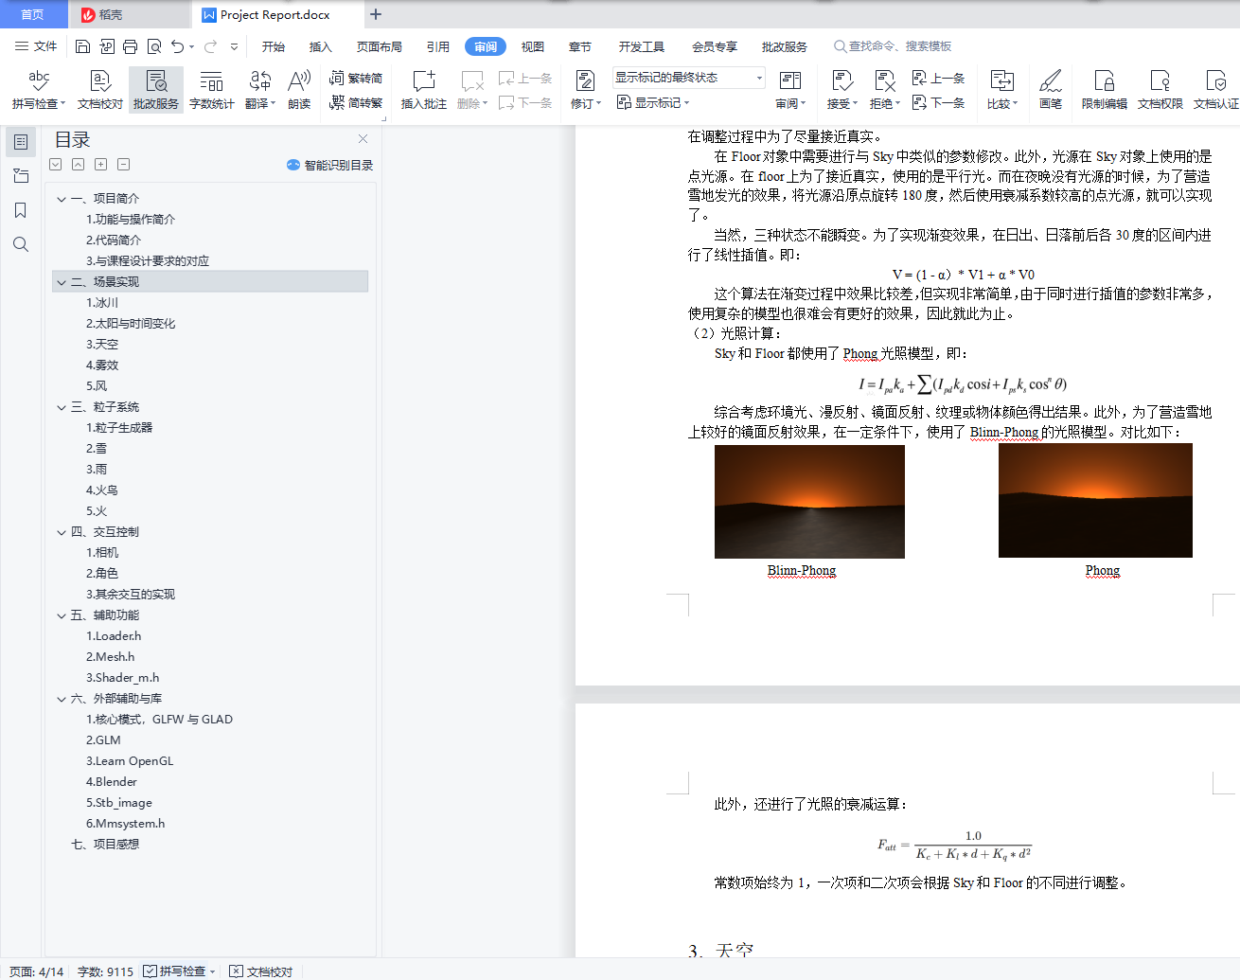
Task: Go to previous revision 上一条 beside 拒绝
Action: pyautogui.click(x=939, y=79)
